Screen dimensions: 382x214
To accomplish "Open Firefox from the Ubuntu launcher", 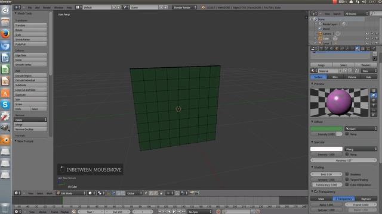I will (x=5, y=34).
